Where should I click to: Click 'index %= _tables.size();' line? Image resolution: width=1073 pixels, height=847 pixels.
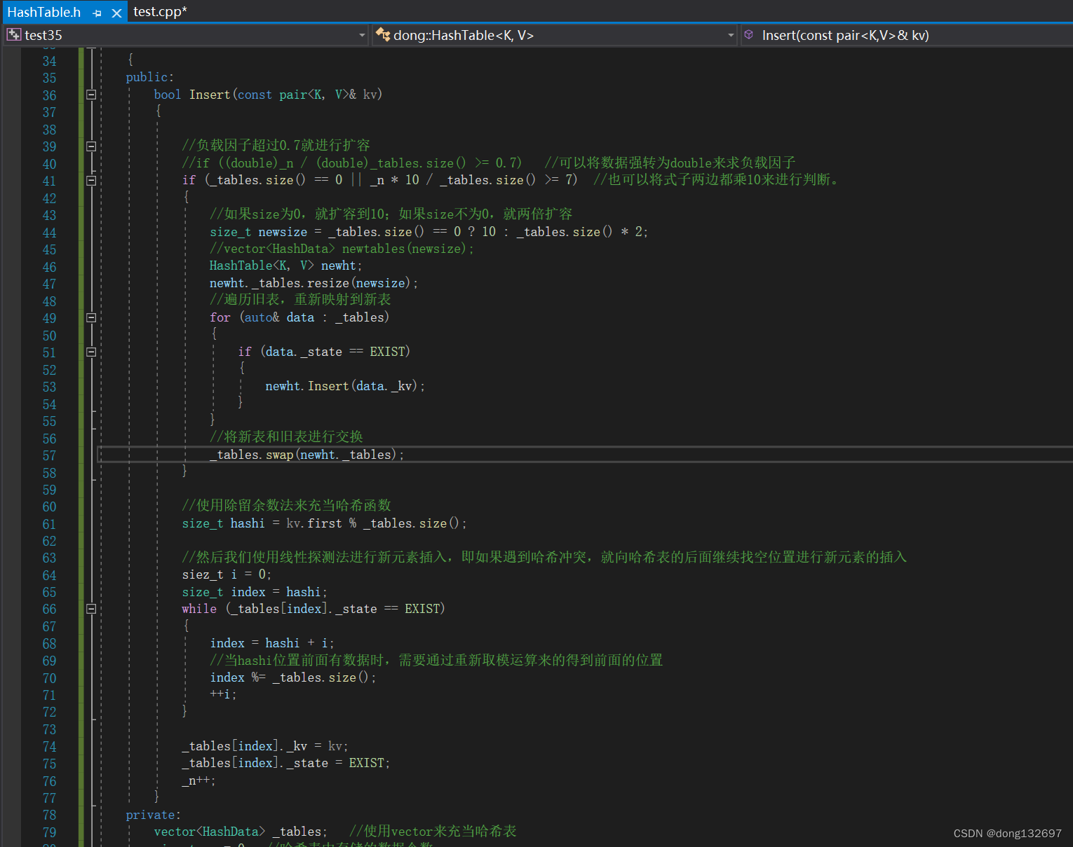coord(293,677)
